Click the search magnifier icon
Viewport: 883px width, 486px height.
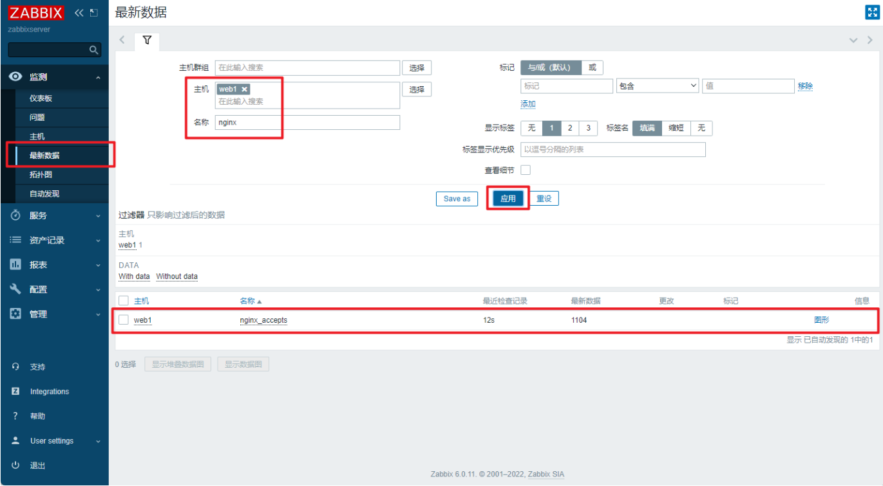click(x=94, y=50)
